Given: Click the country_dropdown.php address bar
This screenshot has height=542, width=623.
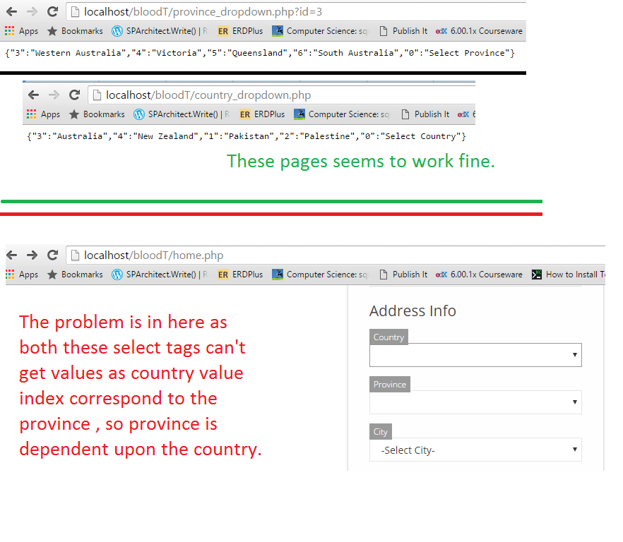Looking at the screenshot, I should [x=281, y=95].
